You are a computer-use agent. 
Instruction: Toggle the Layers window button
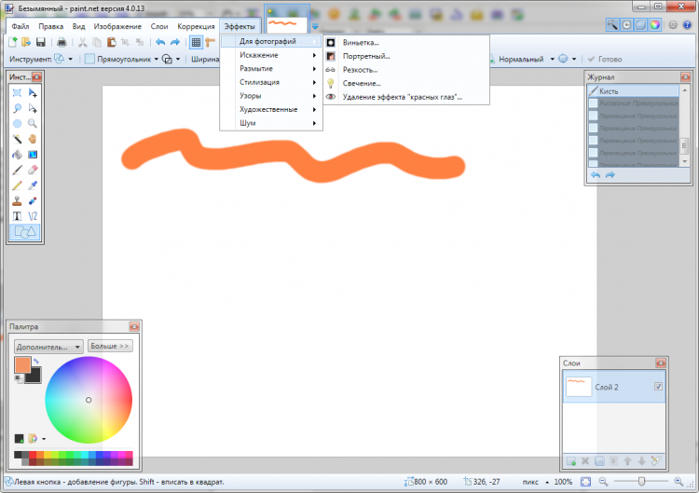click(x=640, y=25)
